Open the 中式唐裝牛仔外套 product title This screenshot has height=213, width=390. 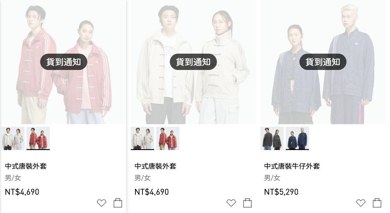[292, 166]
